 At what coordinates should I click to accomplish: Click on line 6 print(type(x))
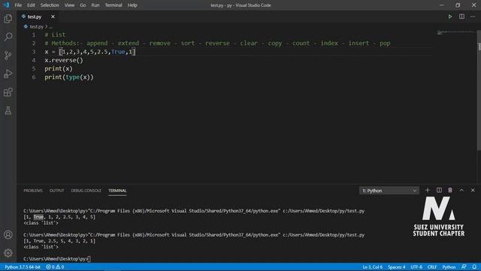(x=69, y=77)
